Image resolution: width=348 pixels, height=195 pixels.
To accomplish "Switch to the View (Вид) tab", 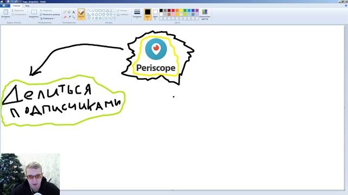I will [27, 6].
